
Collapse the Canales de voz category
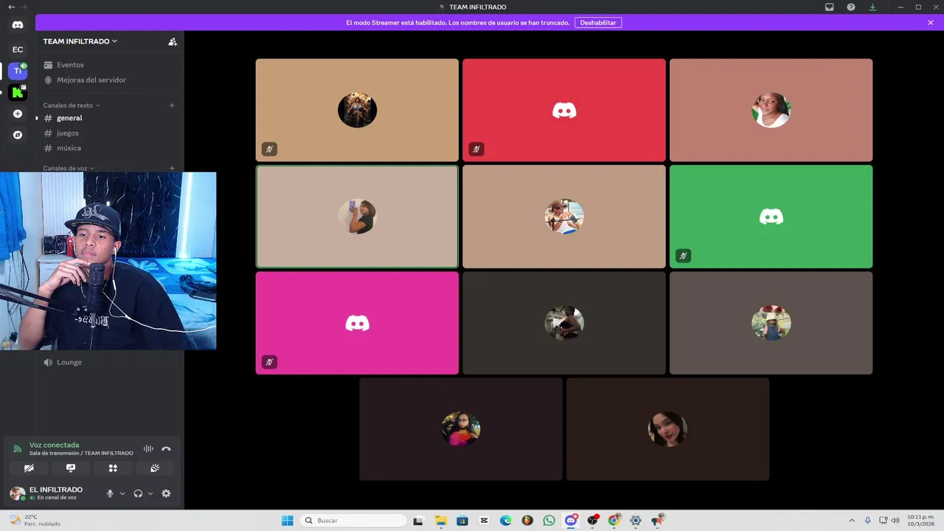[69, 168]
